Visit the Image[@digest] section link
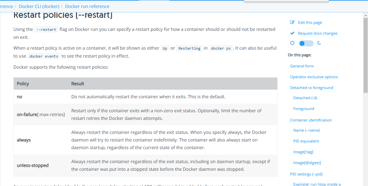Image resolution: width=368 pixels, height=186 pixels. coord(307,163)
